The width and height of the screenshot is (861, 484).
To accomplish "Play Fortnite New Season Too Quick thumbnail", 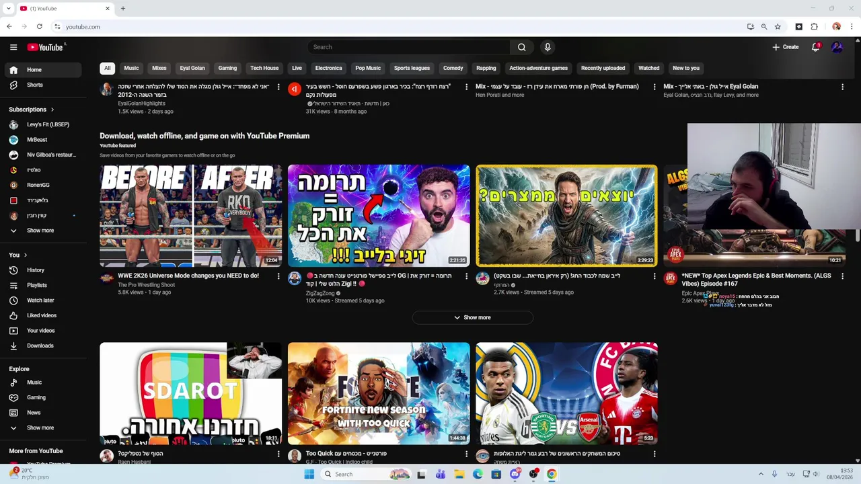I will (379, 394).
